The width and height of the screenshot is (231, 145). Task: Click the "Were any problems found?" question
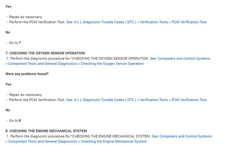(27, 74)
